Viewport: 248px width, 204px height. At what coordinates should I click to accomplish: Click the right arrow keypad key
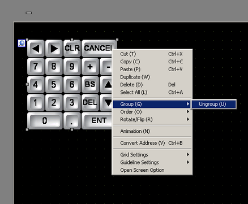[x=54, y=49]
